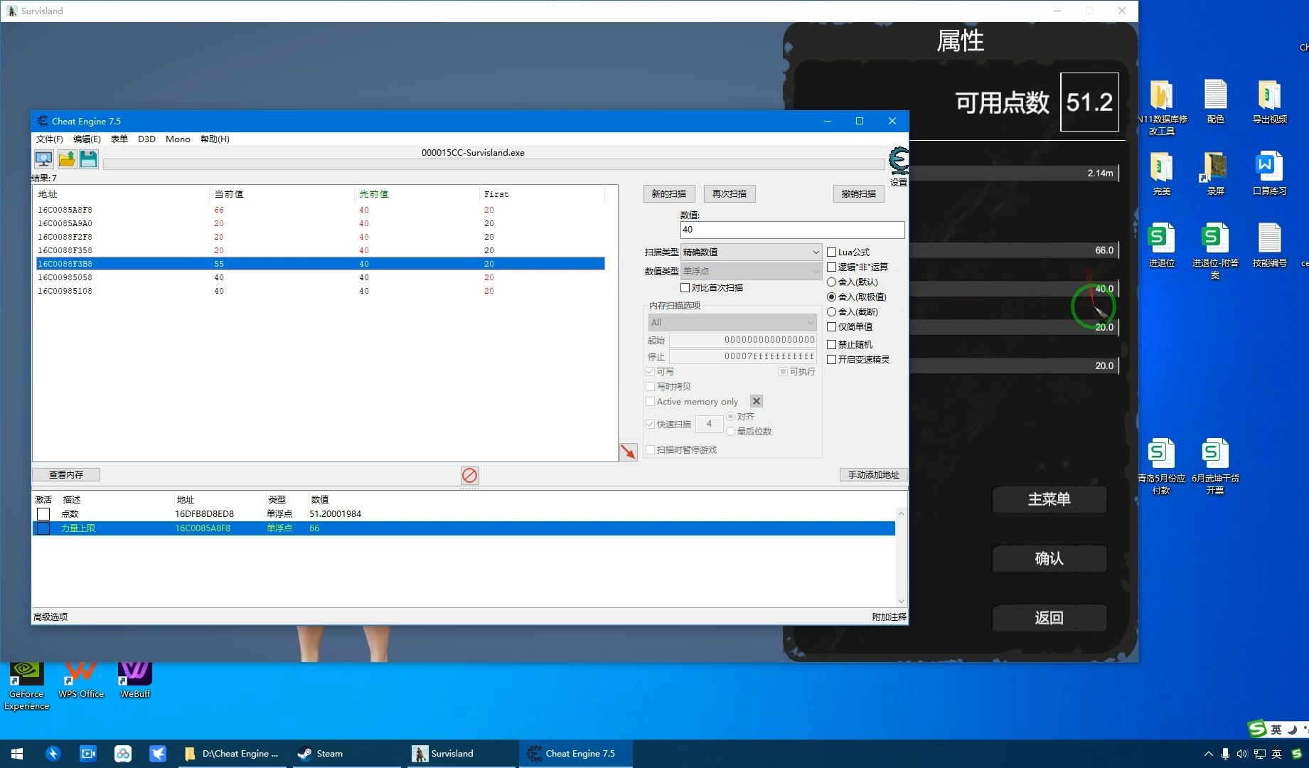
Task: Click the volume icon in system tray
Action: [1242, 754]
